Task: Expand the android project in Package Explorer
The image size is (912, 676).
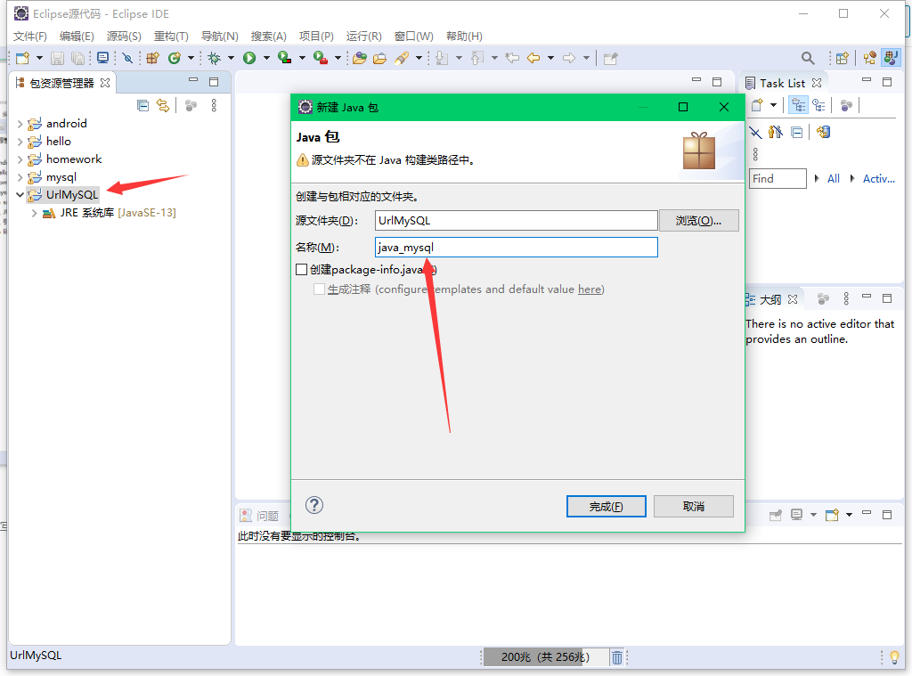Action: (x=20, y=123)
